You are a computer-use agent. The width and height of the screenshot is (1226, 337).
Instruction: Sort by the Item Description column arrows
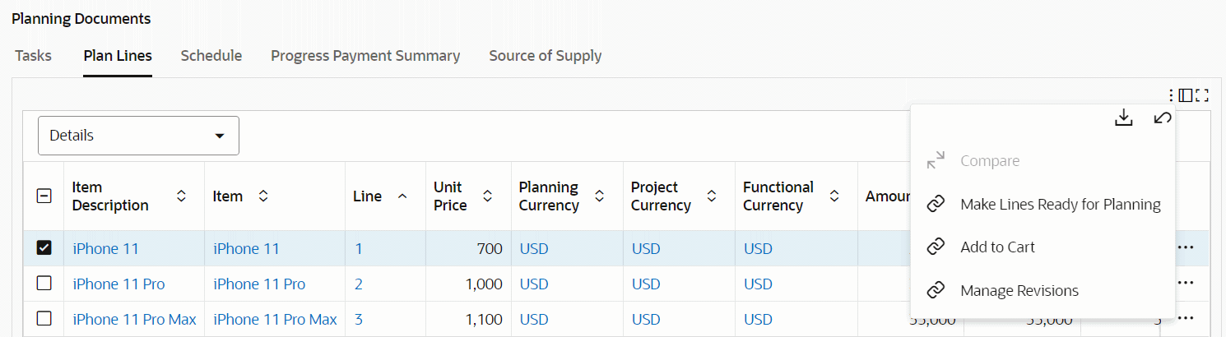[181, 196]
